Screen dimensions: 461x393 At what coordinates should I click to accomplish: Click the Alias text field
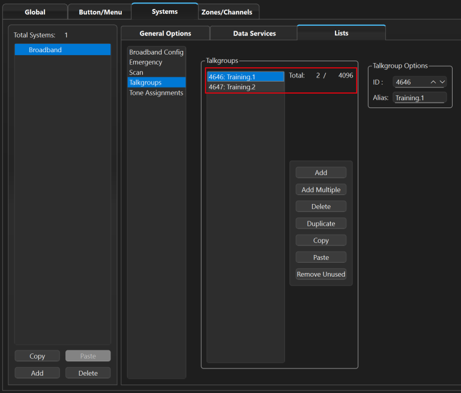(420, 98)
